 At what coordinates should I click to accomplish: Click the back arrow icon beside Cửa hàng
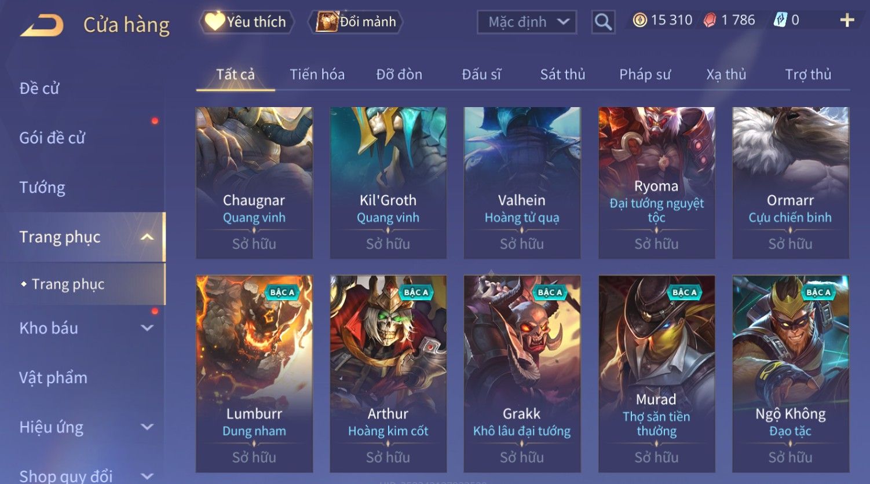42,25
